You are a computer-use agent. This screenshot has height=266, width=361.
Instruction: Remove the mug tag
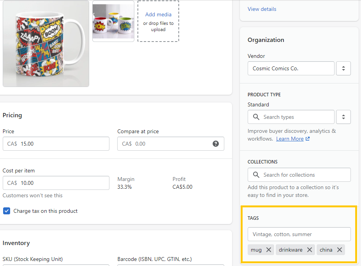tap(268, 250)
